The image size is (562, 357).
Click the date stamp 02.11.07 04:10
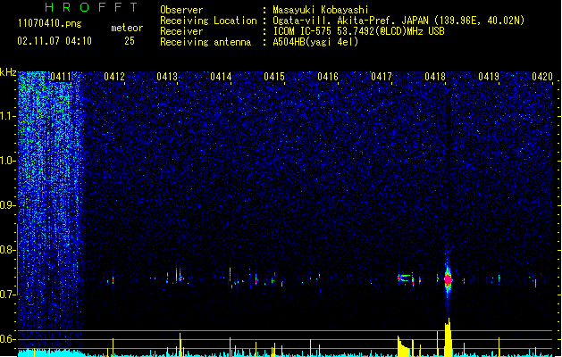(x=55, y=41)
